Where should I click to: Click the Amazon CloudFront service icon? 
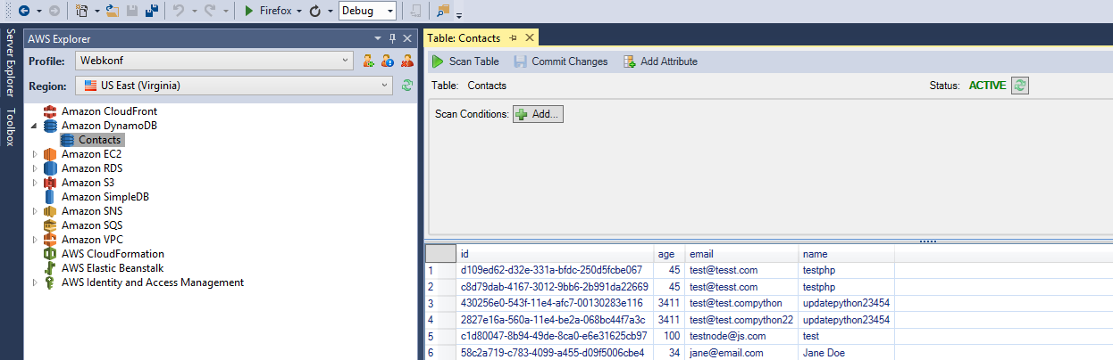51,111
